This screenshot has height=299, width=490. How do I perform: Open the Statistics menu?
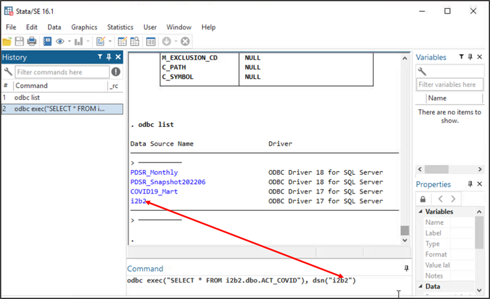coord(120,27)
